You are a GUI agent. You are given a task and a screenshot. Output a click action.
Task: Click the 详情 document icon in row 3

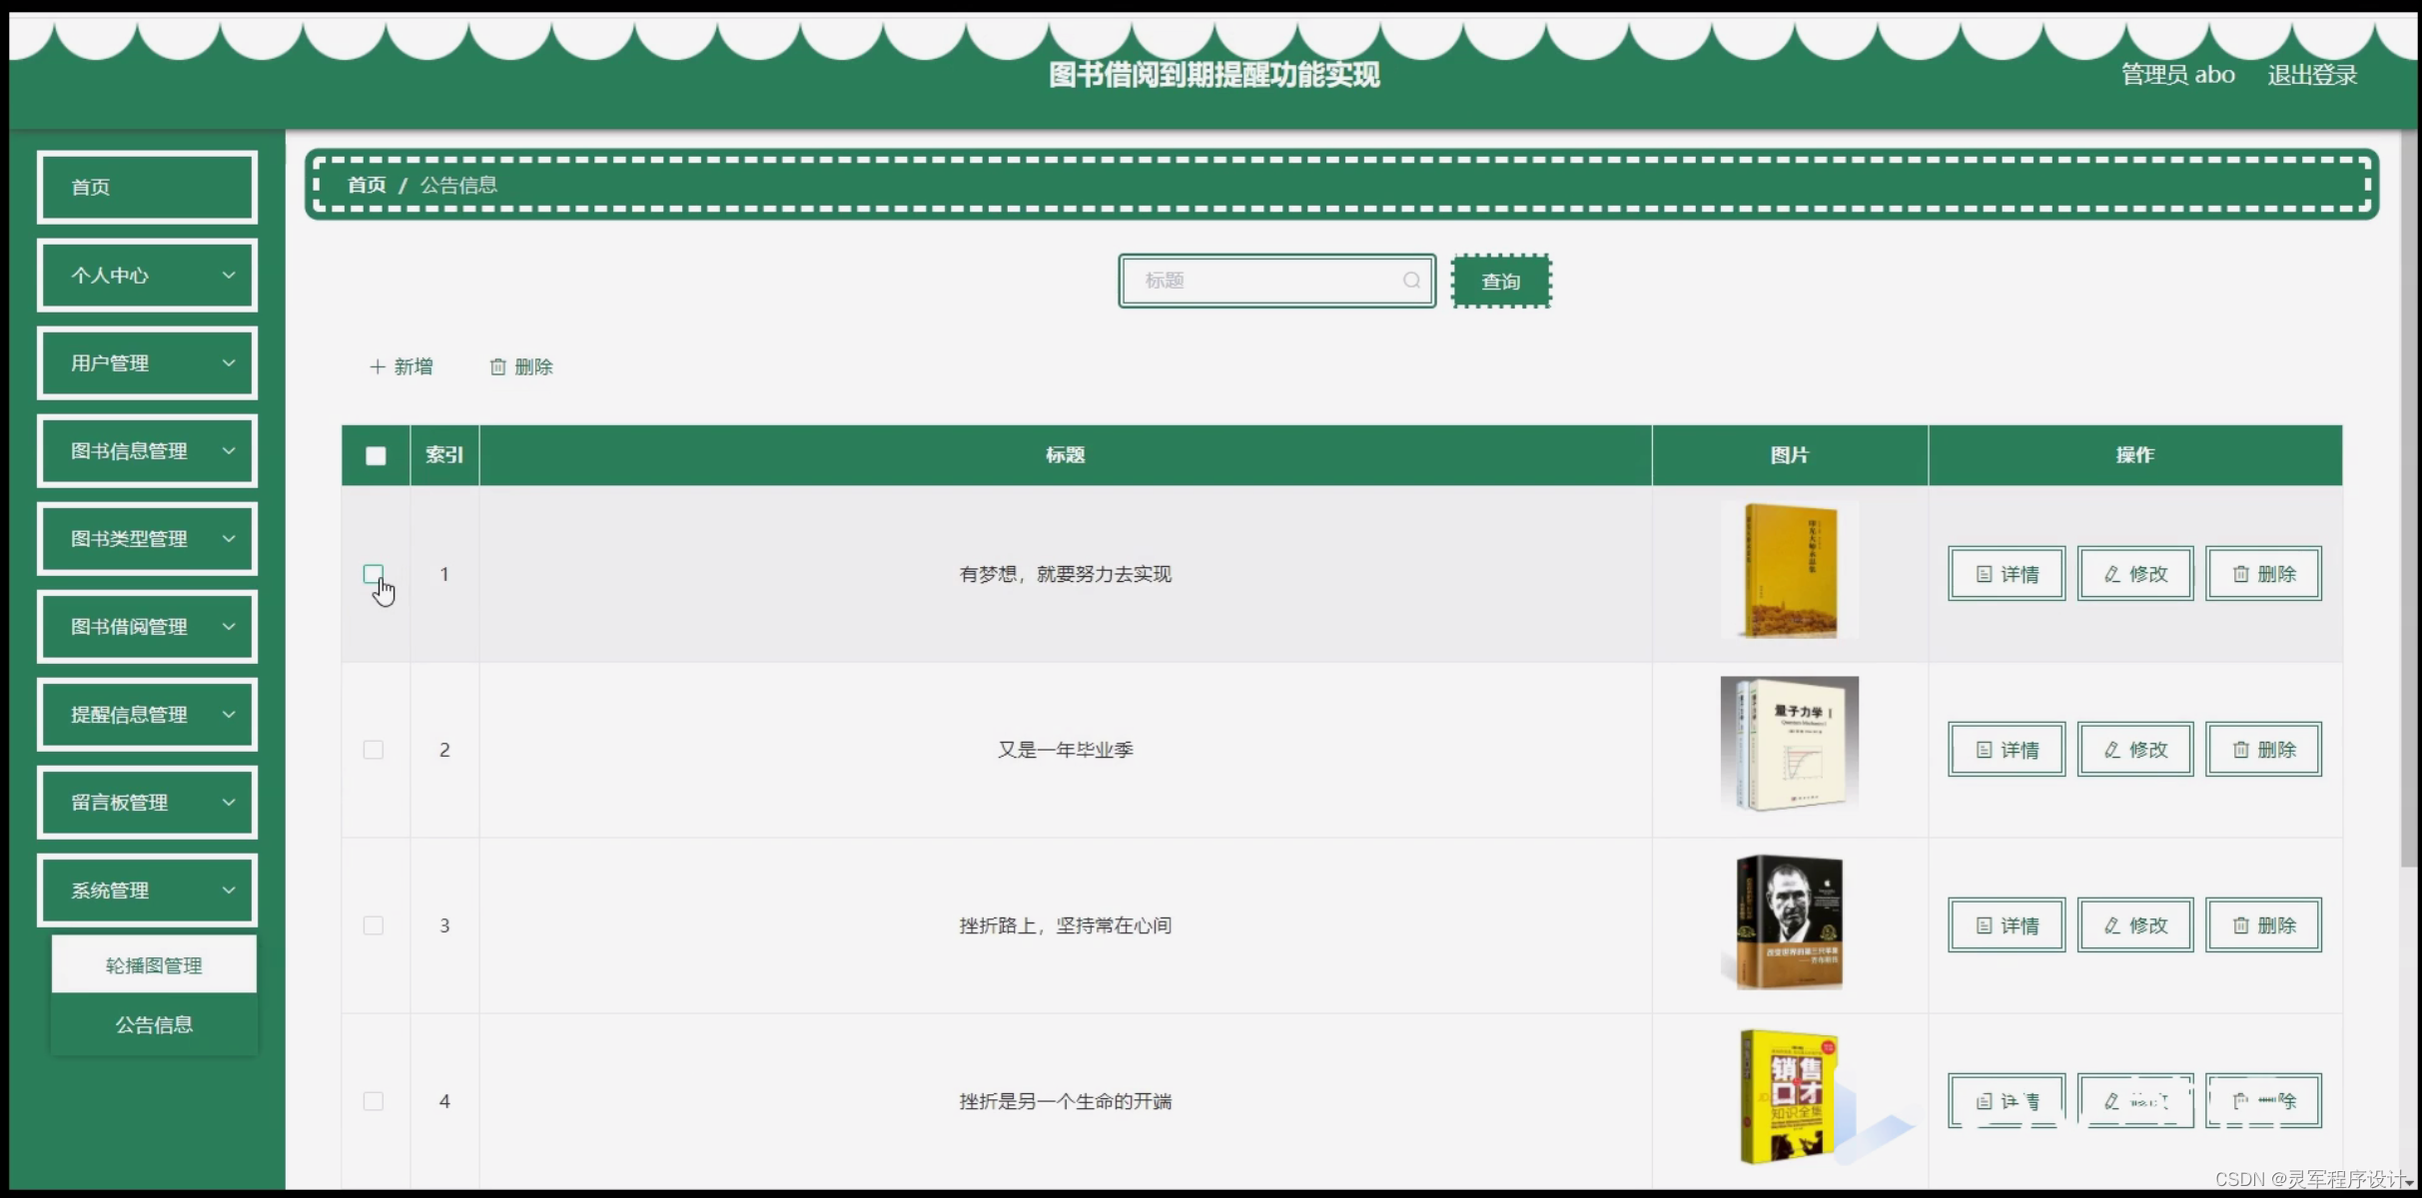1984,925
